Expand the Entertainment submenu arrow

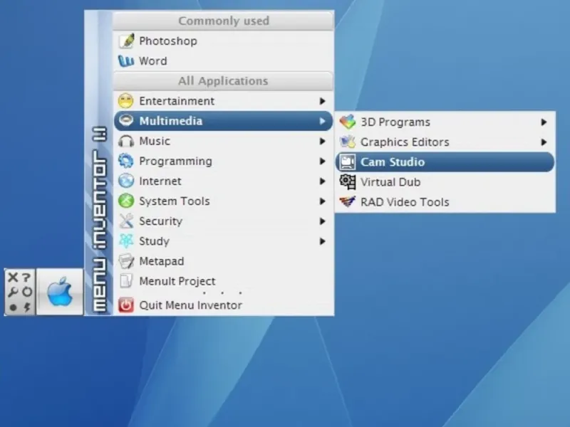(x=322, y=101)
